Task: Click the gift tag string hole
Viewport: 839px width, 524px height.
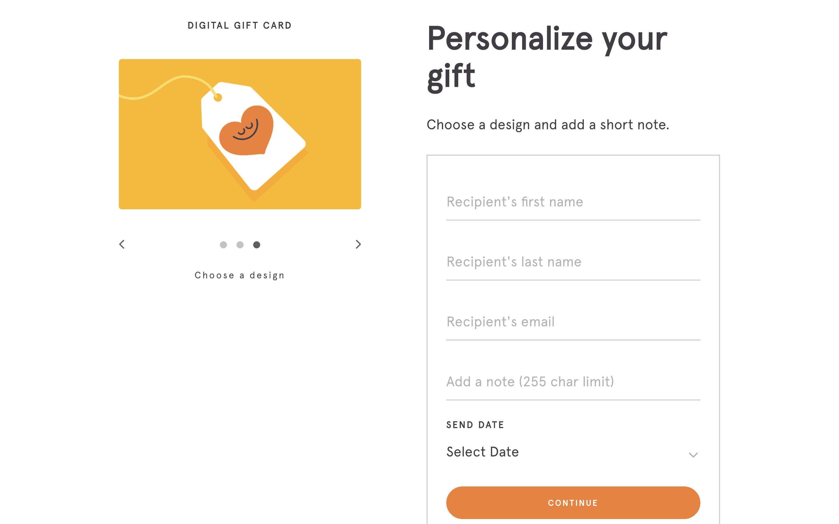Action: point(218,98)
